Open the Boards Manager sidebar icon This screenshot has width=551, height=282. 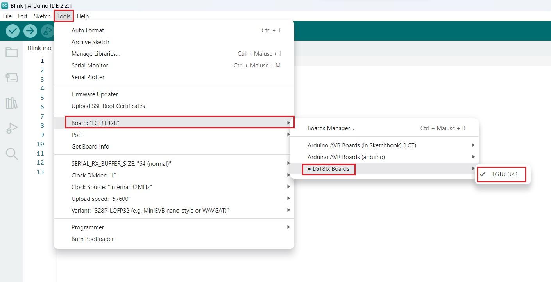[12, 78]
